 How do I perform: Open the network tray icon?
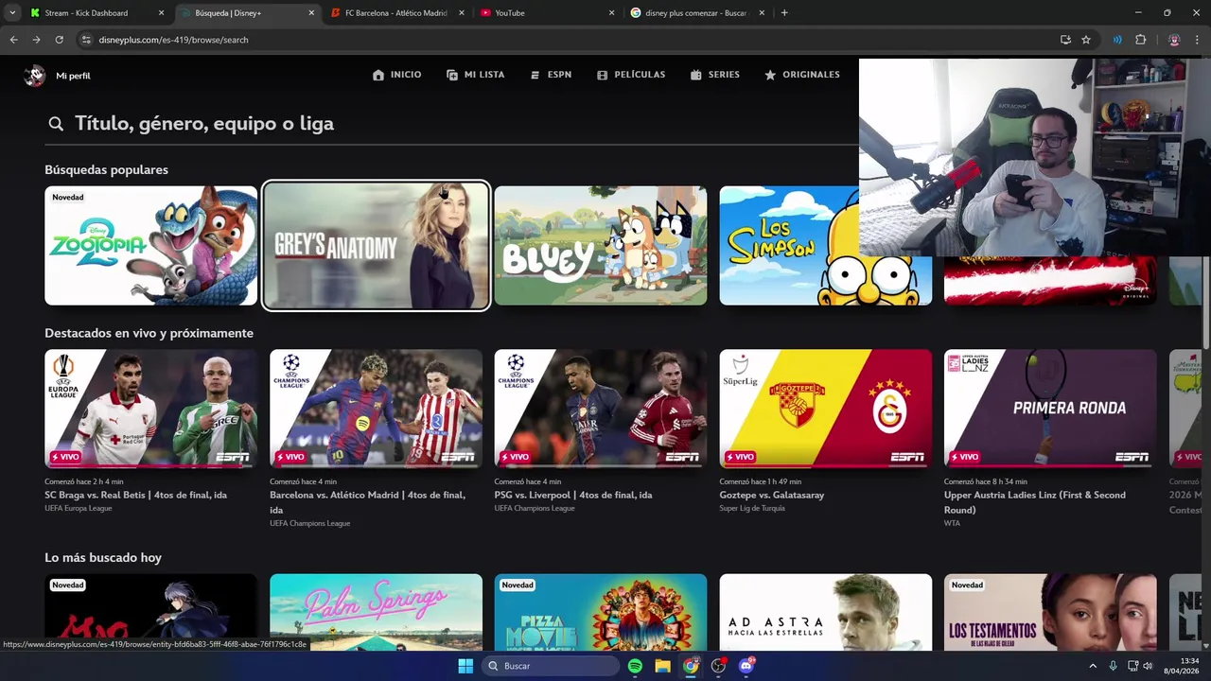point(1132,666)
